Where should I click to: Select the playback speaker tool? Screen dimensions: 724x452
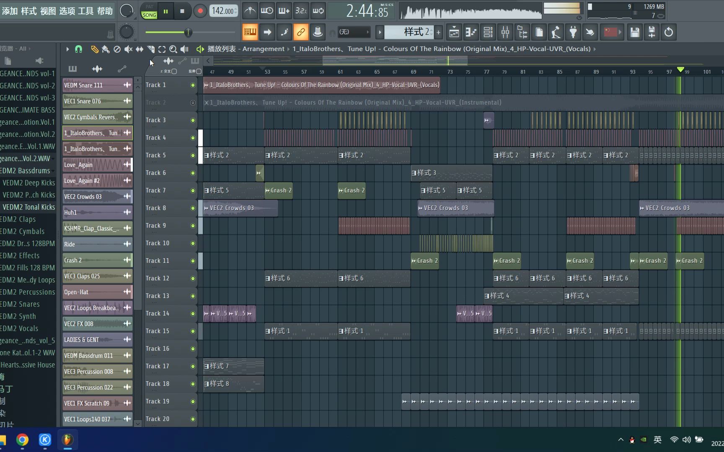point(184,49)
